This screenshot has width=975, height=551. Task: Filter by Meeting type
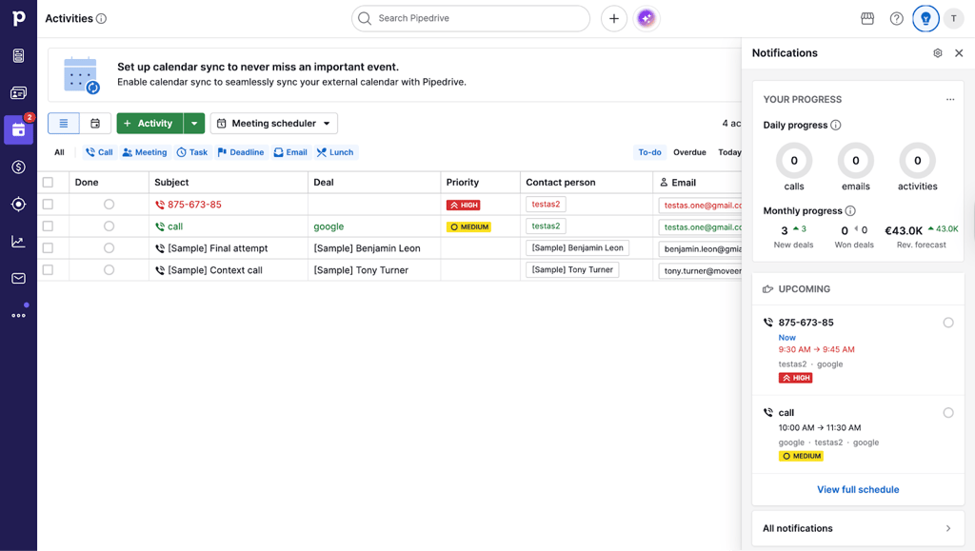click(145, 152)
